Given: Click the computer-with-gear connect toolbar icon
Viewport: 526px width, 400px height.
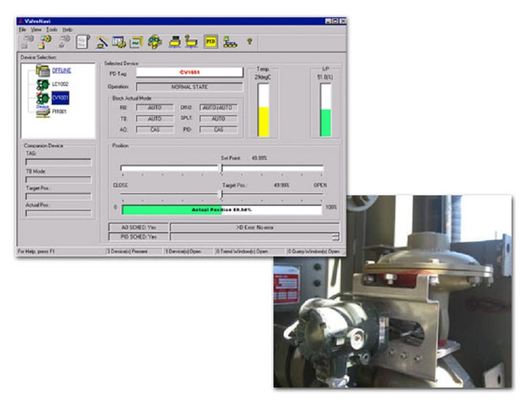Looking at the screenshot, I should click(45, 42).
